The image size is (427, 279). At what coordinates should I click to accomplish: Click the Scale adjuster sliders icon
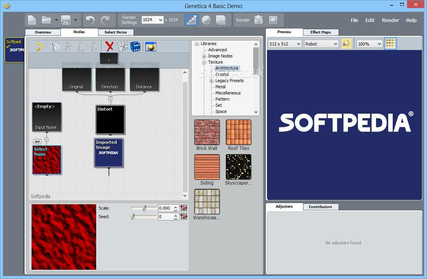coord(184,208)
